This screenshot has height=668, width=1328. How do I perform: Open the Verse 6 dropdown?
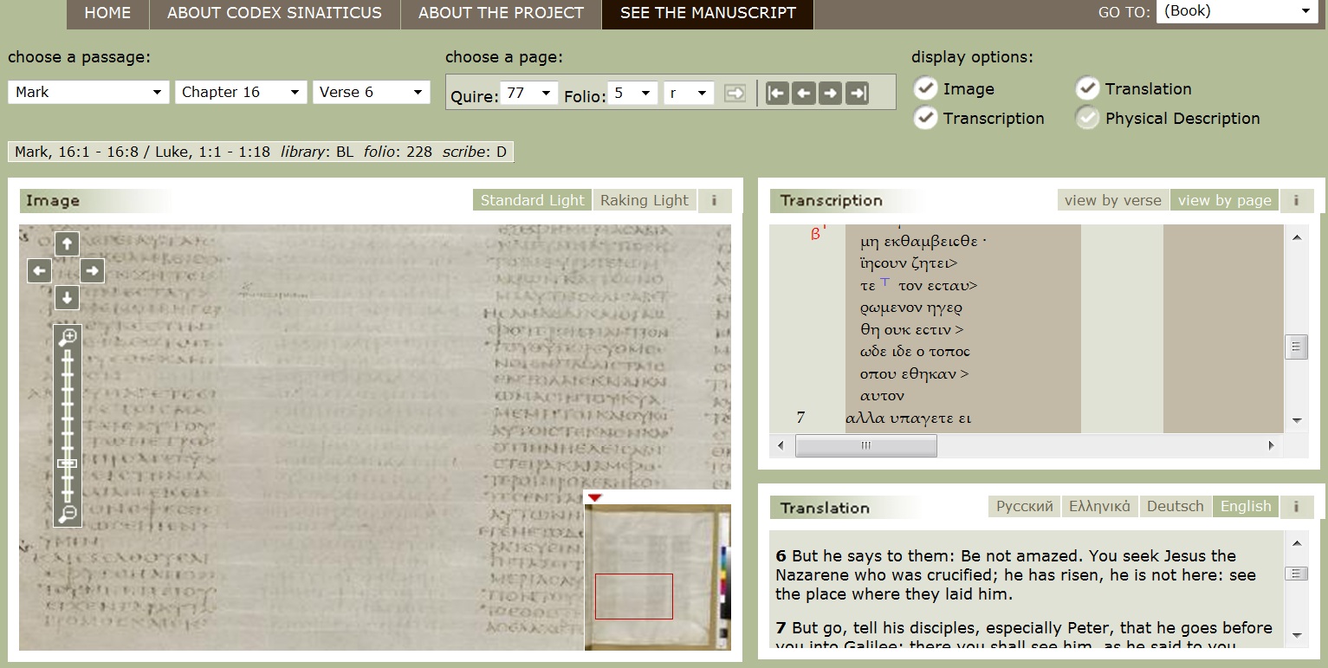[x=372, y=92]
